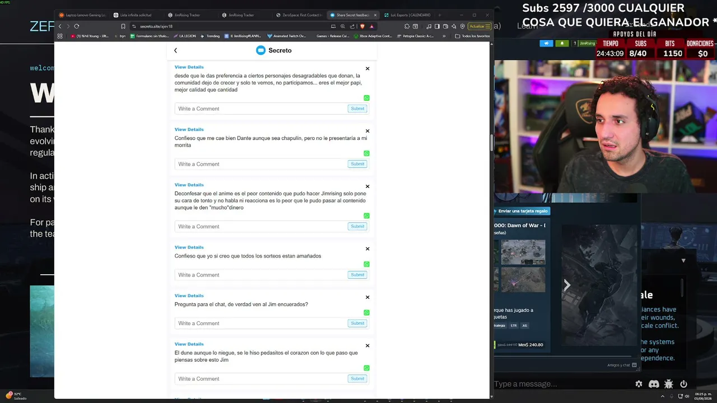Viewport: 717px width, 403px height.
Task: Bookmark the current page
Action: [123, 26]
